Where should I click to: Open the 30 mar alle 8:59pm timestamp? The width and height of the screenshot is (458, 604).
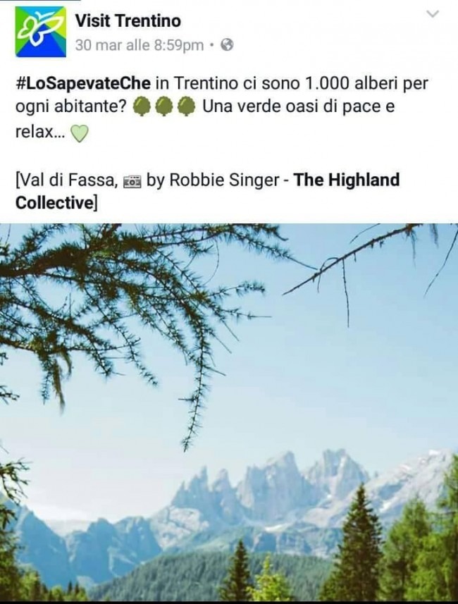[x=140, y=45]
